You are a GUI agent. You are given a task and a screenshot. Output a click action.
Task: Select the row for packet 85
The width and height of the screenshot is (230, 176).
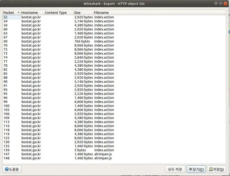[x=114, y=73]
